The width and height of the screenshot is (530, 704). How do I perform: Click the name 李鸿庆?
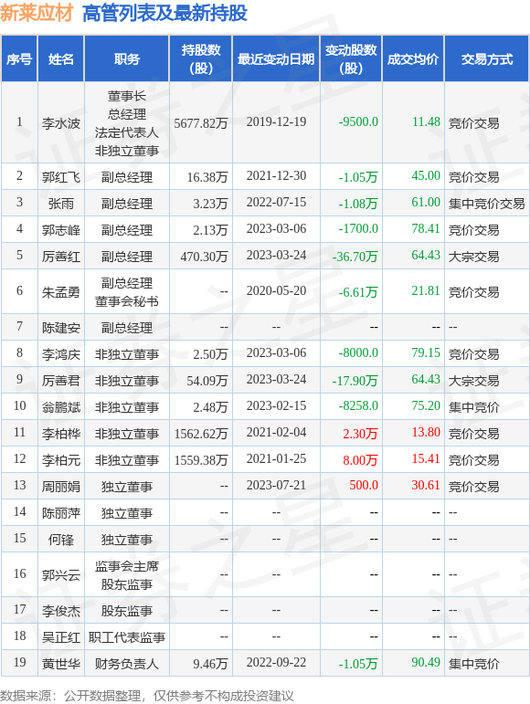click(61, 353)
